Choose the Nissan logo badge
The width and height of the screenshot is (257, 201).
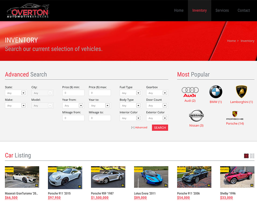[196, 115]
